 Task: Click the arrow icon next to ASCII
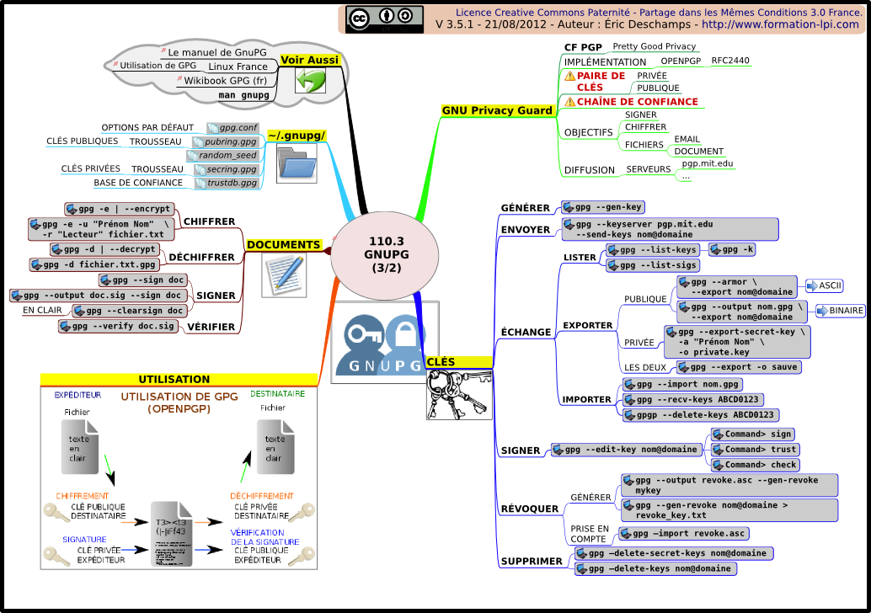(x=812, y=286)
